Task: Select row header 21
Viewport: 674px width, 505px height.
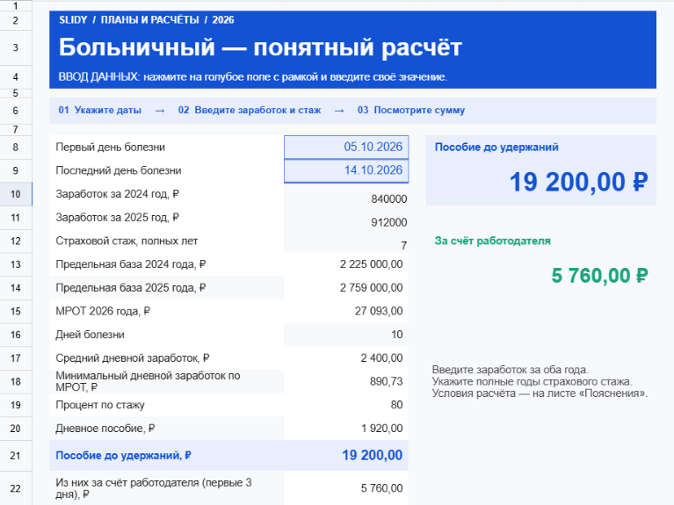Action: tap(16, 456)
